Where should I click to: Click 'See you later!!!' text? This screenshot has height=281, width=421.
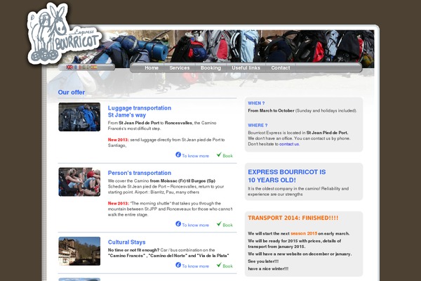click(x=263, y=261)
